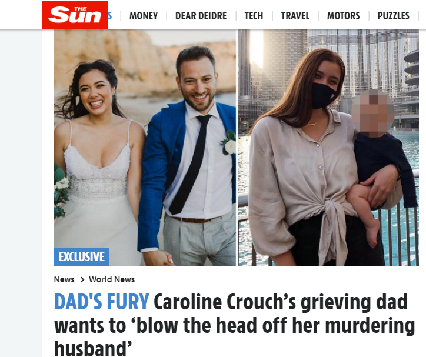Click the breadcrumb chevron arrow

82,279
